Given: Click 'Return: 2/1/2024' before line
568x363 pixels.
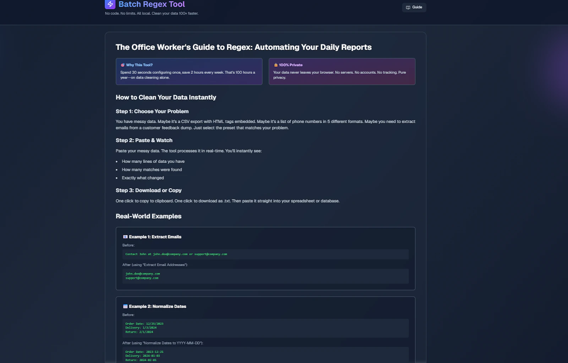Looking at the screenshot, I should click(x=139, y=332).
